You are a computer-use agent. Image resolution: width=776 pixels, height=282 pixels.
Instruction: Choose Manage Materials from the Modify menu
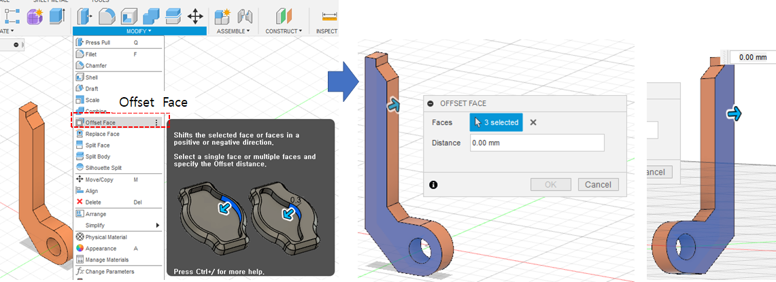pyautogui.click(x=118, y=260)
